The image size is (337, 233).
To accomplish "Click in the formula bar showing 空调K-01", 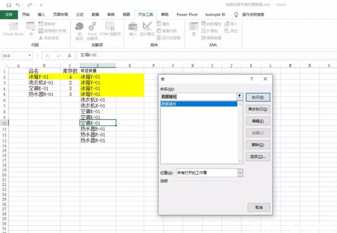I will pyautogui.click(x=206, y=55).
